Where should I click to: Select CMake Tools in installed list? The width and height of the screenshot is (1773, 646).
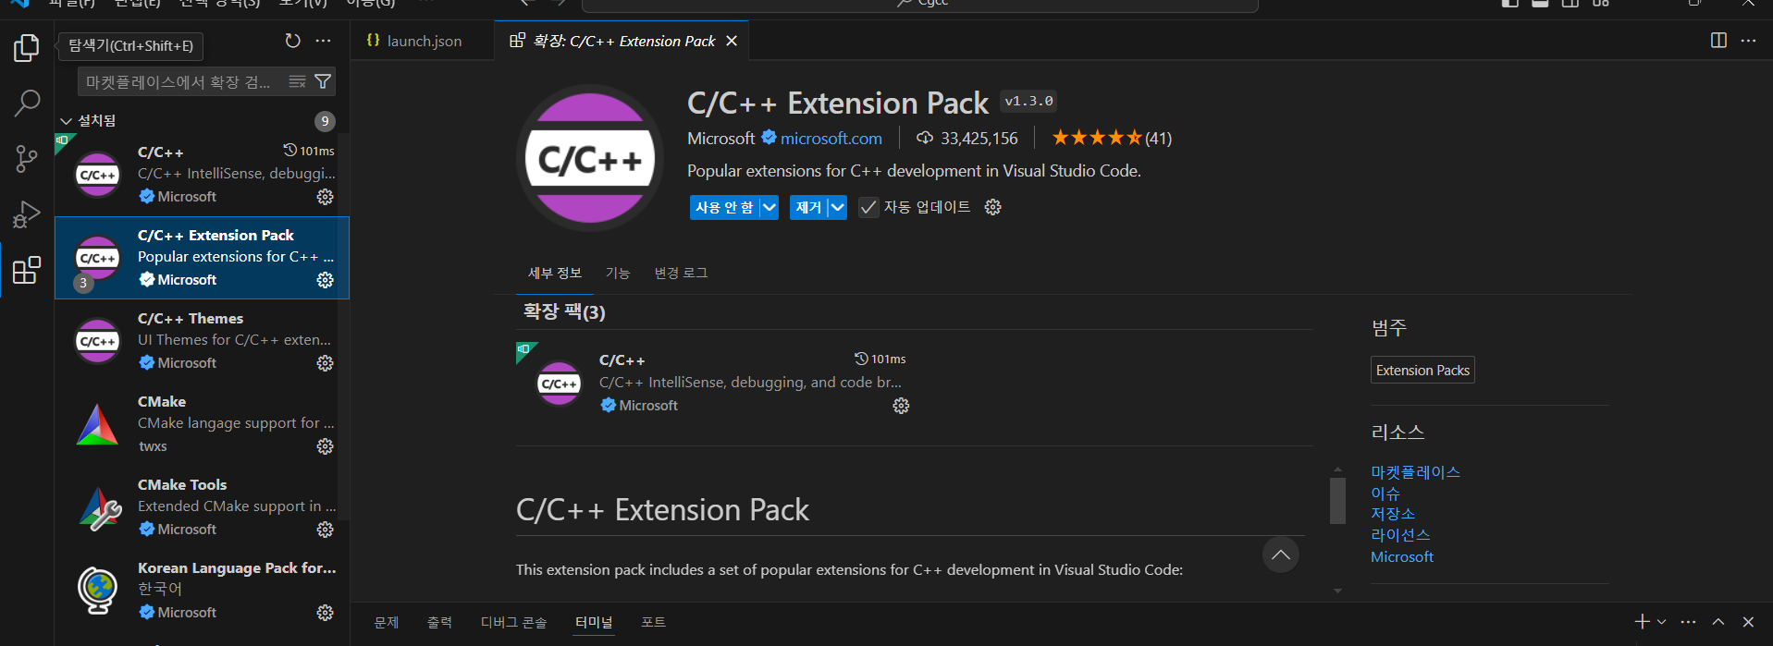pos(202,507)
